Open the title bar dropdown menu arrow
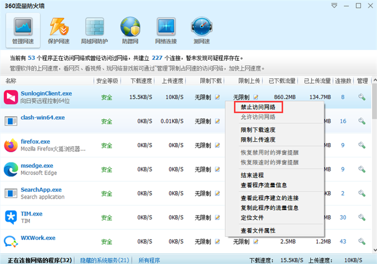Viewport: 377px width, 264px height. point(335,6)
